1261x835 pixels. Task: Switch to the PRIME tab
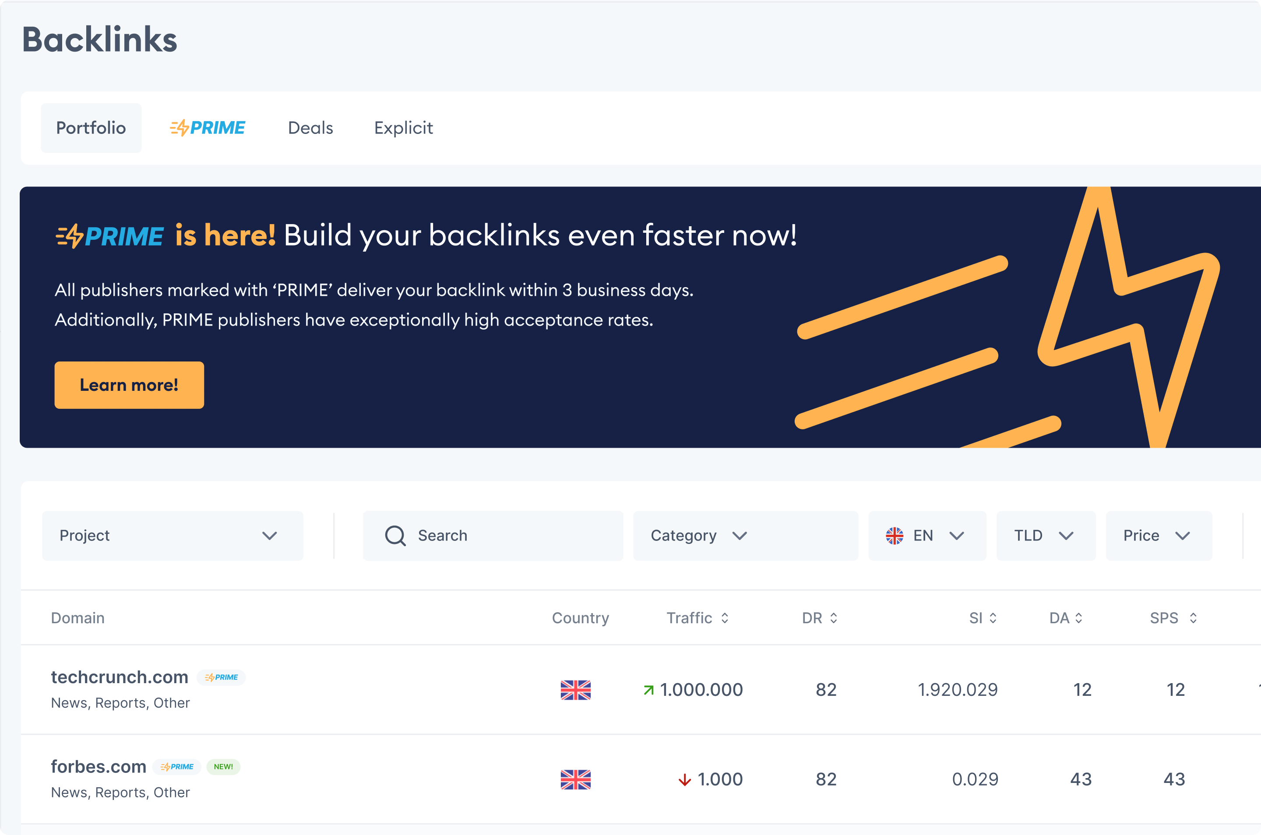(x=208, y=128)
